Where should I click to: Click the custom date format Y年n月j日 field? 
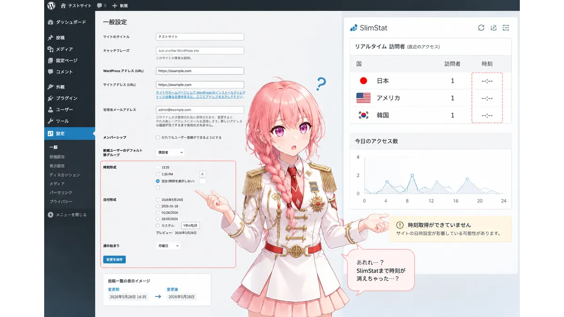pos(191,225)
